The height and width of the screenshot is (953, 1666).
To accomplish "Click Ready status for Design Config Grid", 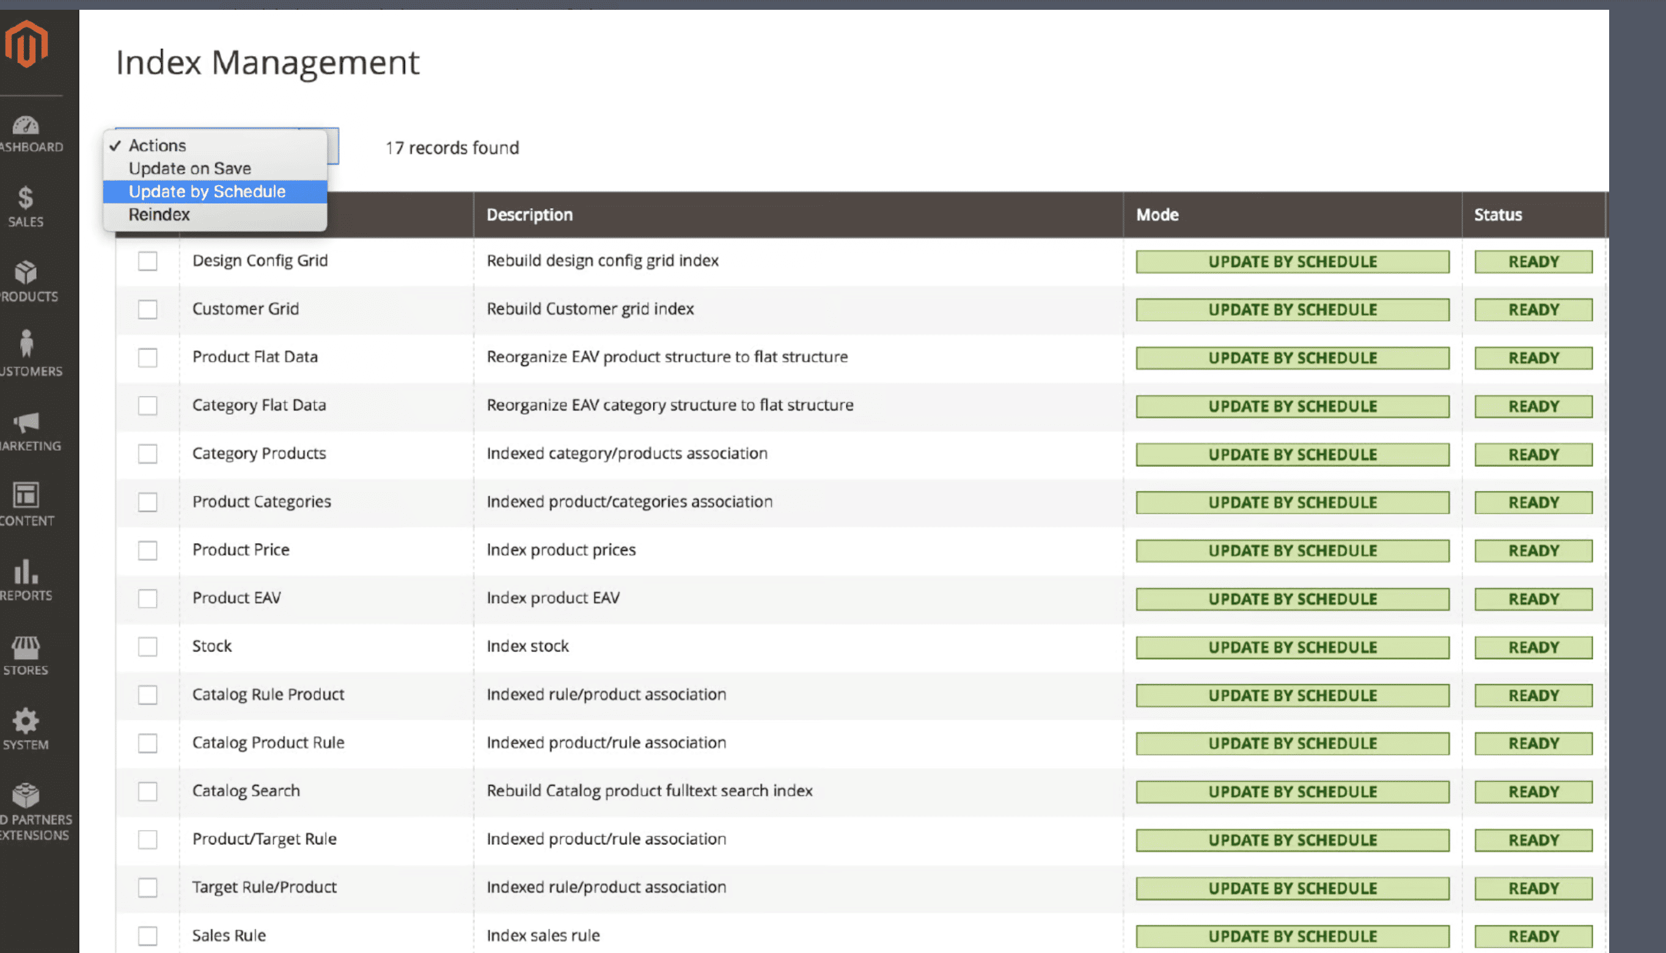I will click(1533, 262).
